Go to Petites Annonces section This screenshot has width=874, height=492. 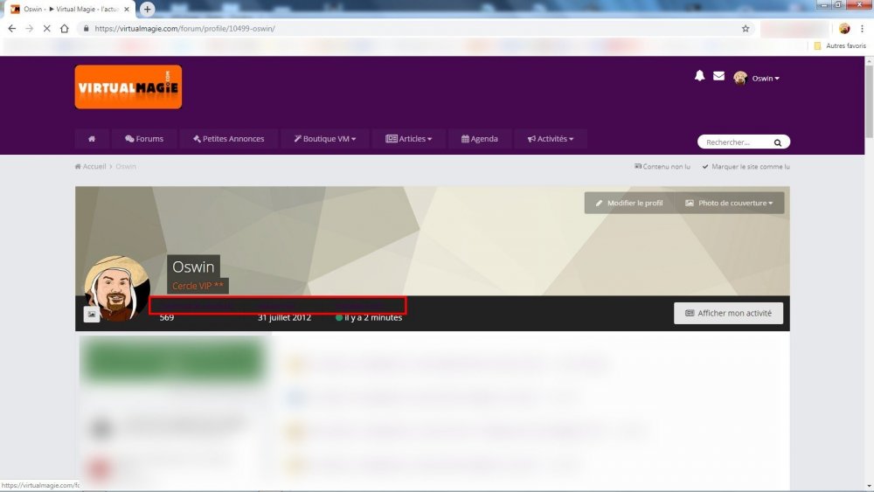229,139
